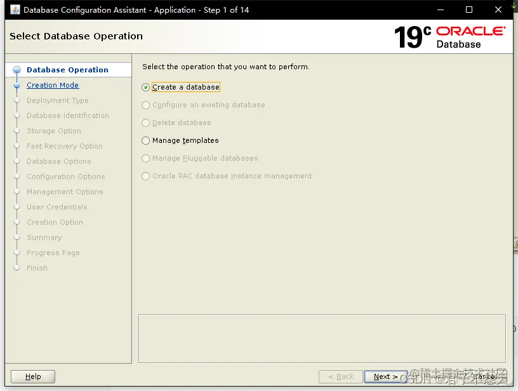The width and height of the screenshot is (518, 391).
Task: Click the Database Operation step bullet icon
Action: (17, 70)
